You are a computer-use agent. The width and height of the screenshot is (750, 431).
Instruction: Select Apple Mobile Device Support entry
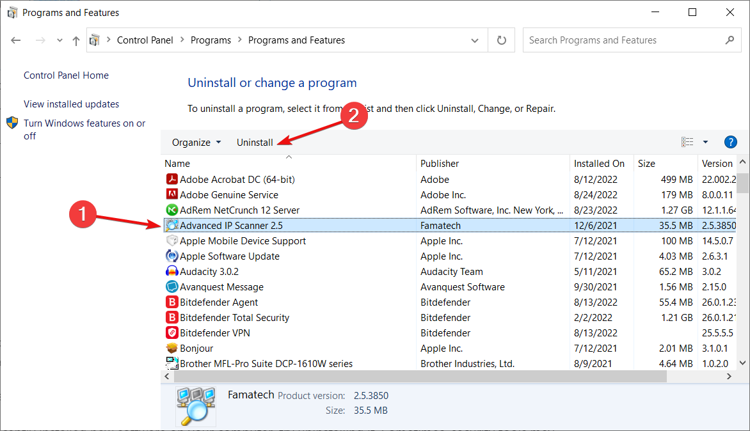[x=450, y=240]
